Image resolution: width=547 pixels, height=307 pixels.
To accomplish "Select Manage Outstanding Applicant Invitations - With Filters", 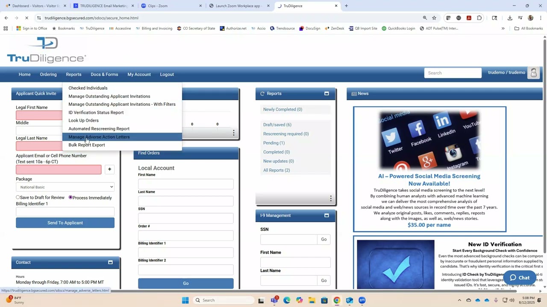I will coord(122,104).
